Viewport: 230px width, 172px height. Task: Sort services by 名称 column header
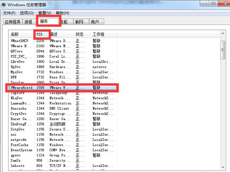[x=22, y=34]
